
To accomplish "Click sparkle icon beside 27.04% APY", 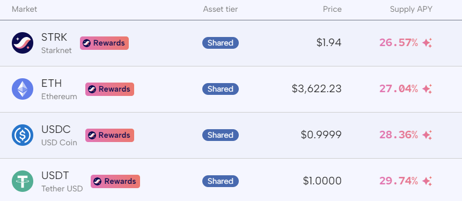I will pyautogui.click(x=427, y=89).
